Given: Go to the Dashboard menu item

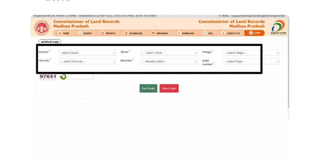Looking at the screenshot, I should click(x=133, y=33).
